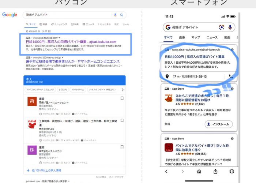256x183 pixels.
Task: Click the バイトル app red icon
Action: point(169,147)
